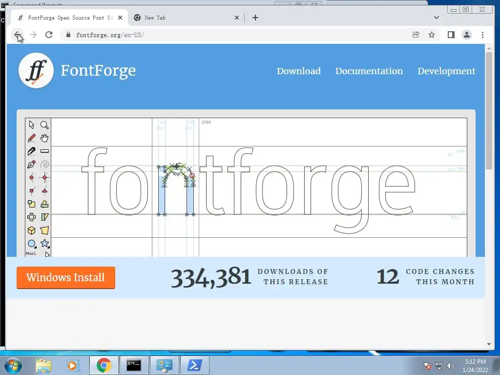
Task: Click the 1060 width label in the glyph image
Action: [206, 122]
